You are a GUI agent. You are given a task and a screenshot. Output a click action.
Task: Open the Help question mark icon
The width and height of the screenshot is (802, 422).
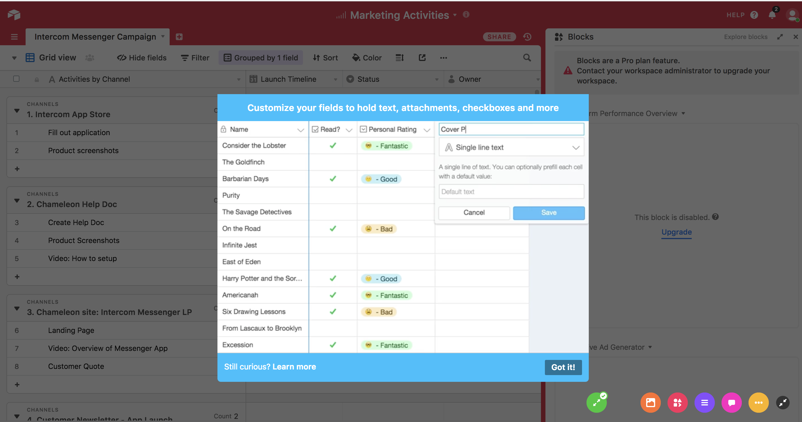754,15
